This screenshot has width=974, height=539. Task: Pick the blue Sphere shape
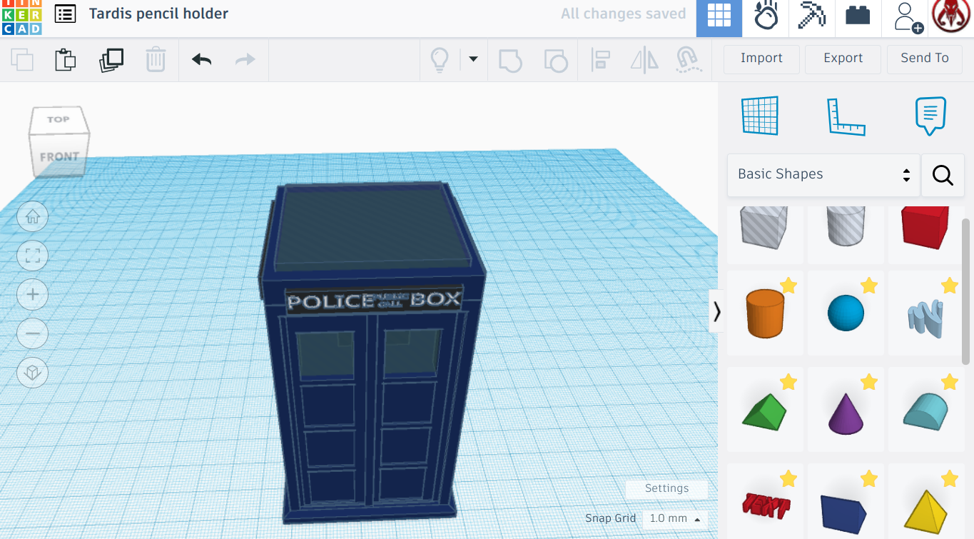(846, 313)
